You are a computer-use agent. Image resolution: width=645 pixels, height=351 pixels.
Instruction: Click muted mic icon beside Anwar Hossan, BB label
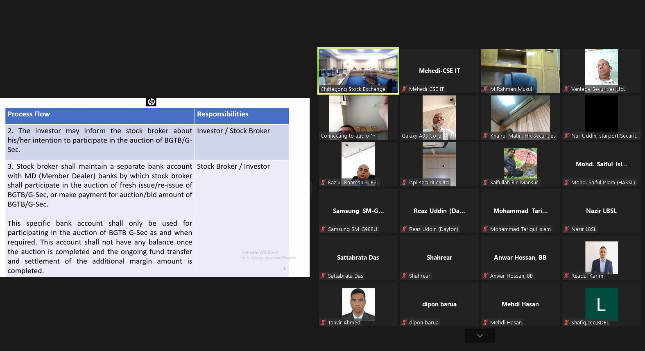pyautogui.click(x=486, y=276)
